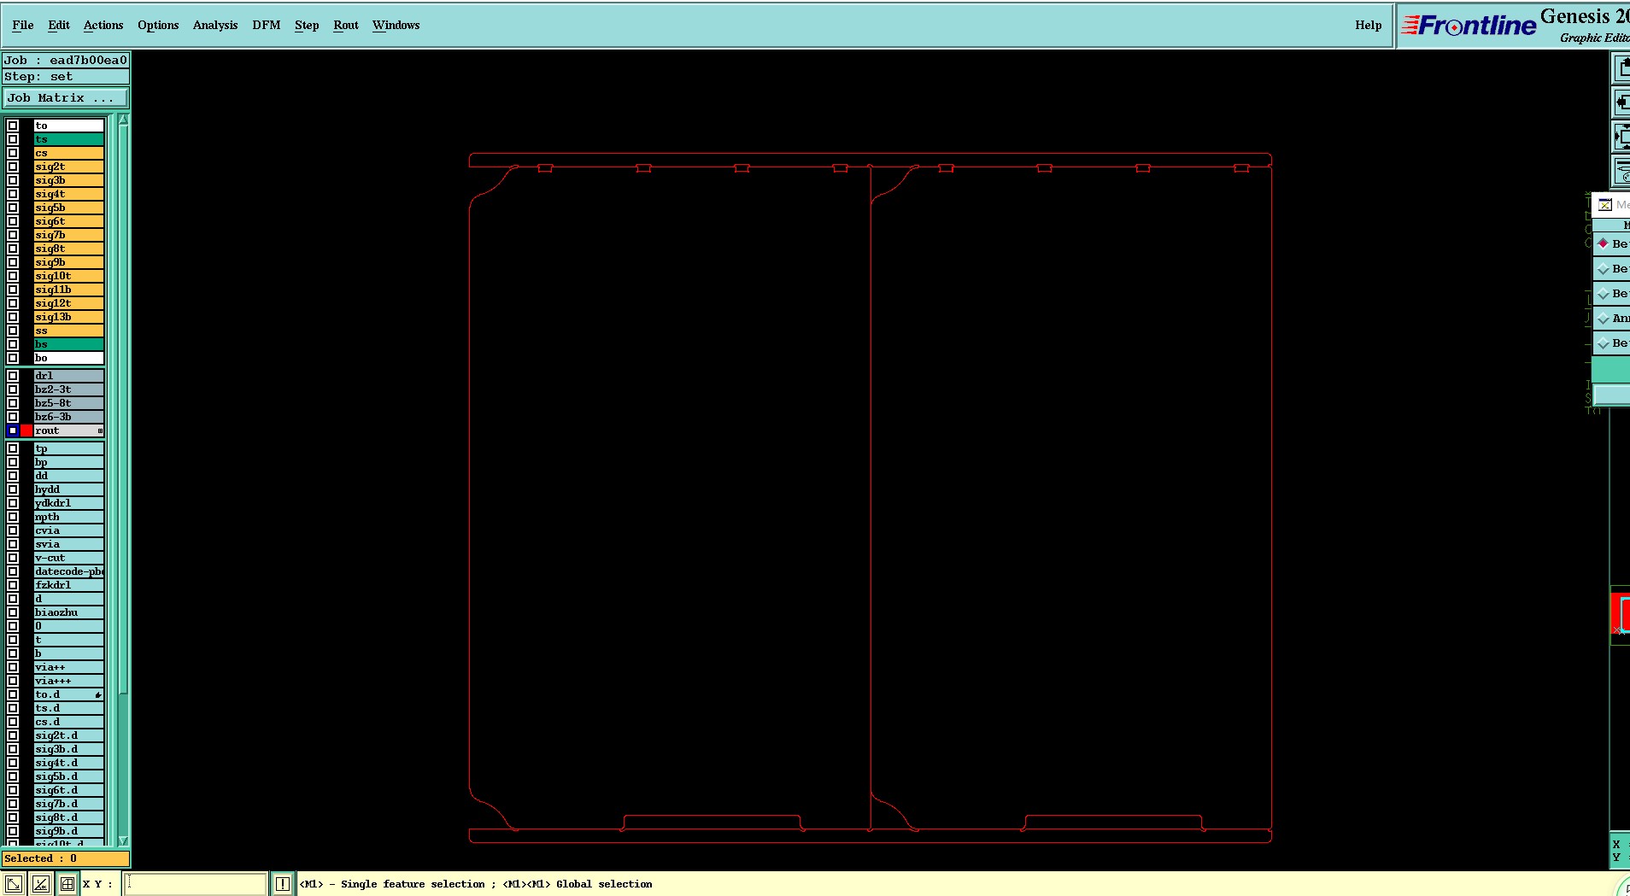Toggle the active checkbox for layer rout
The image size is (1630, 896).
point(13,430)
